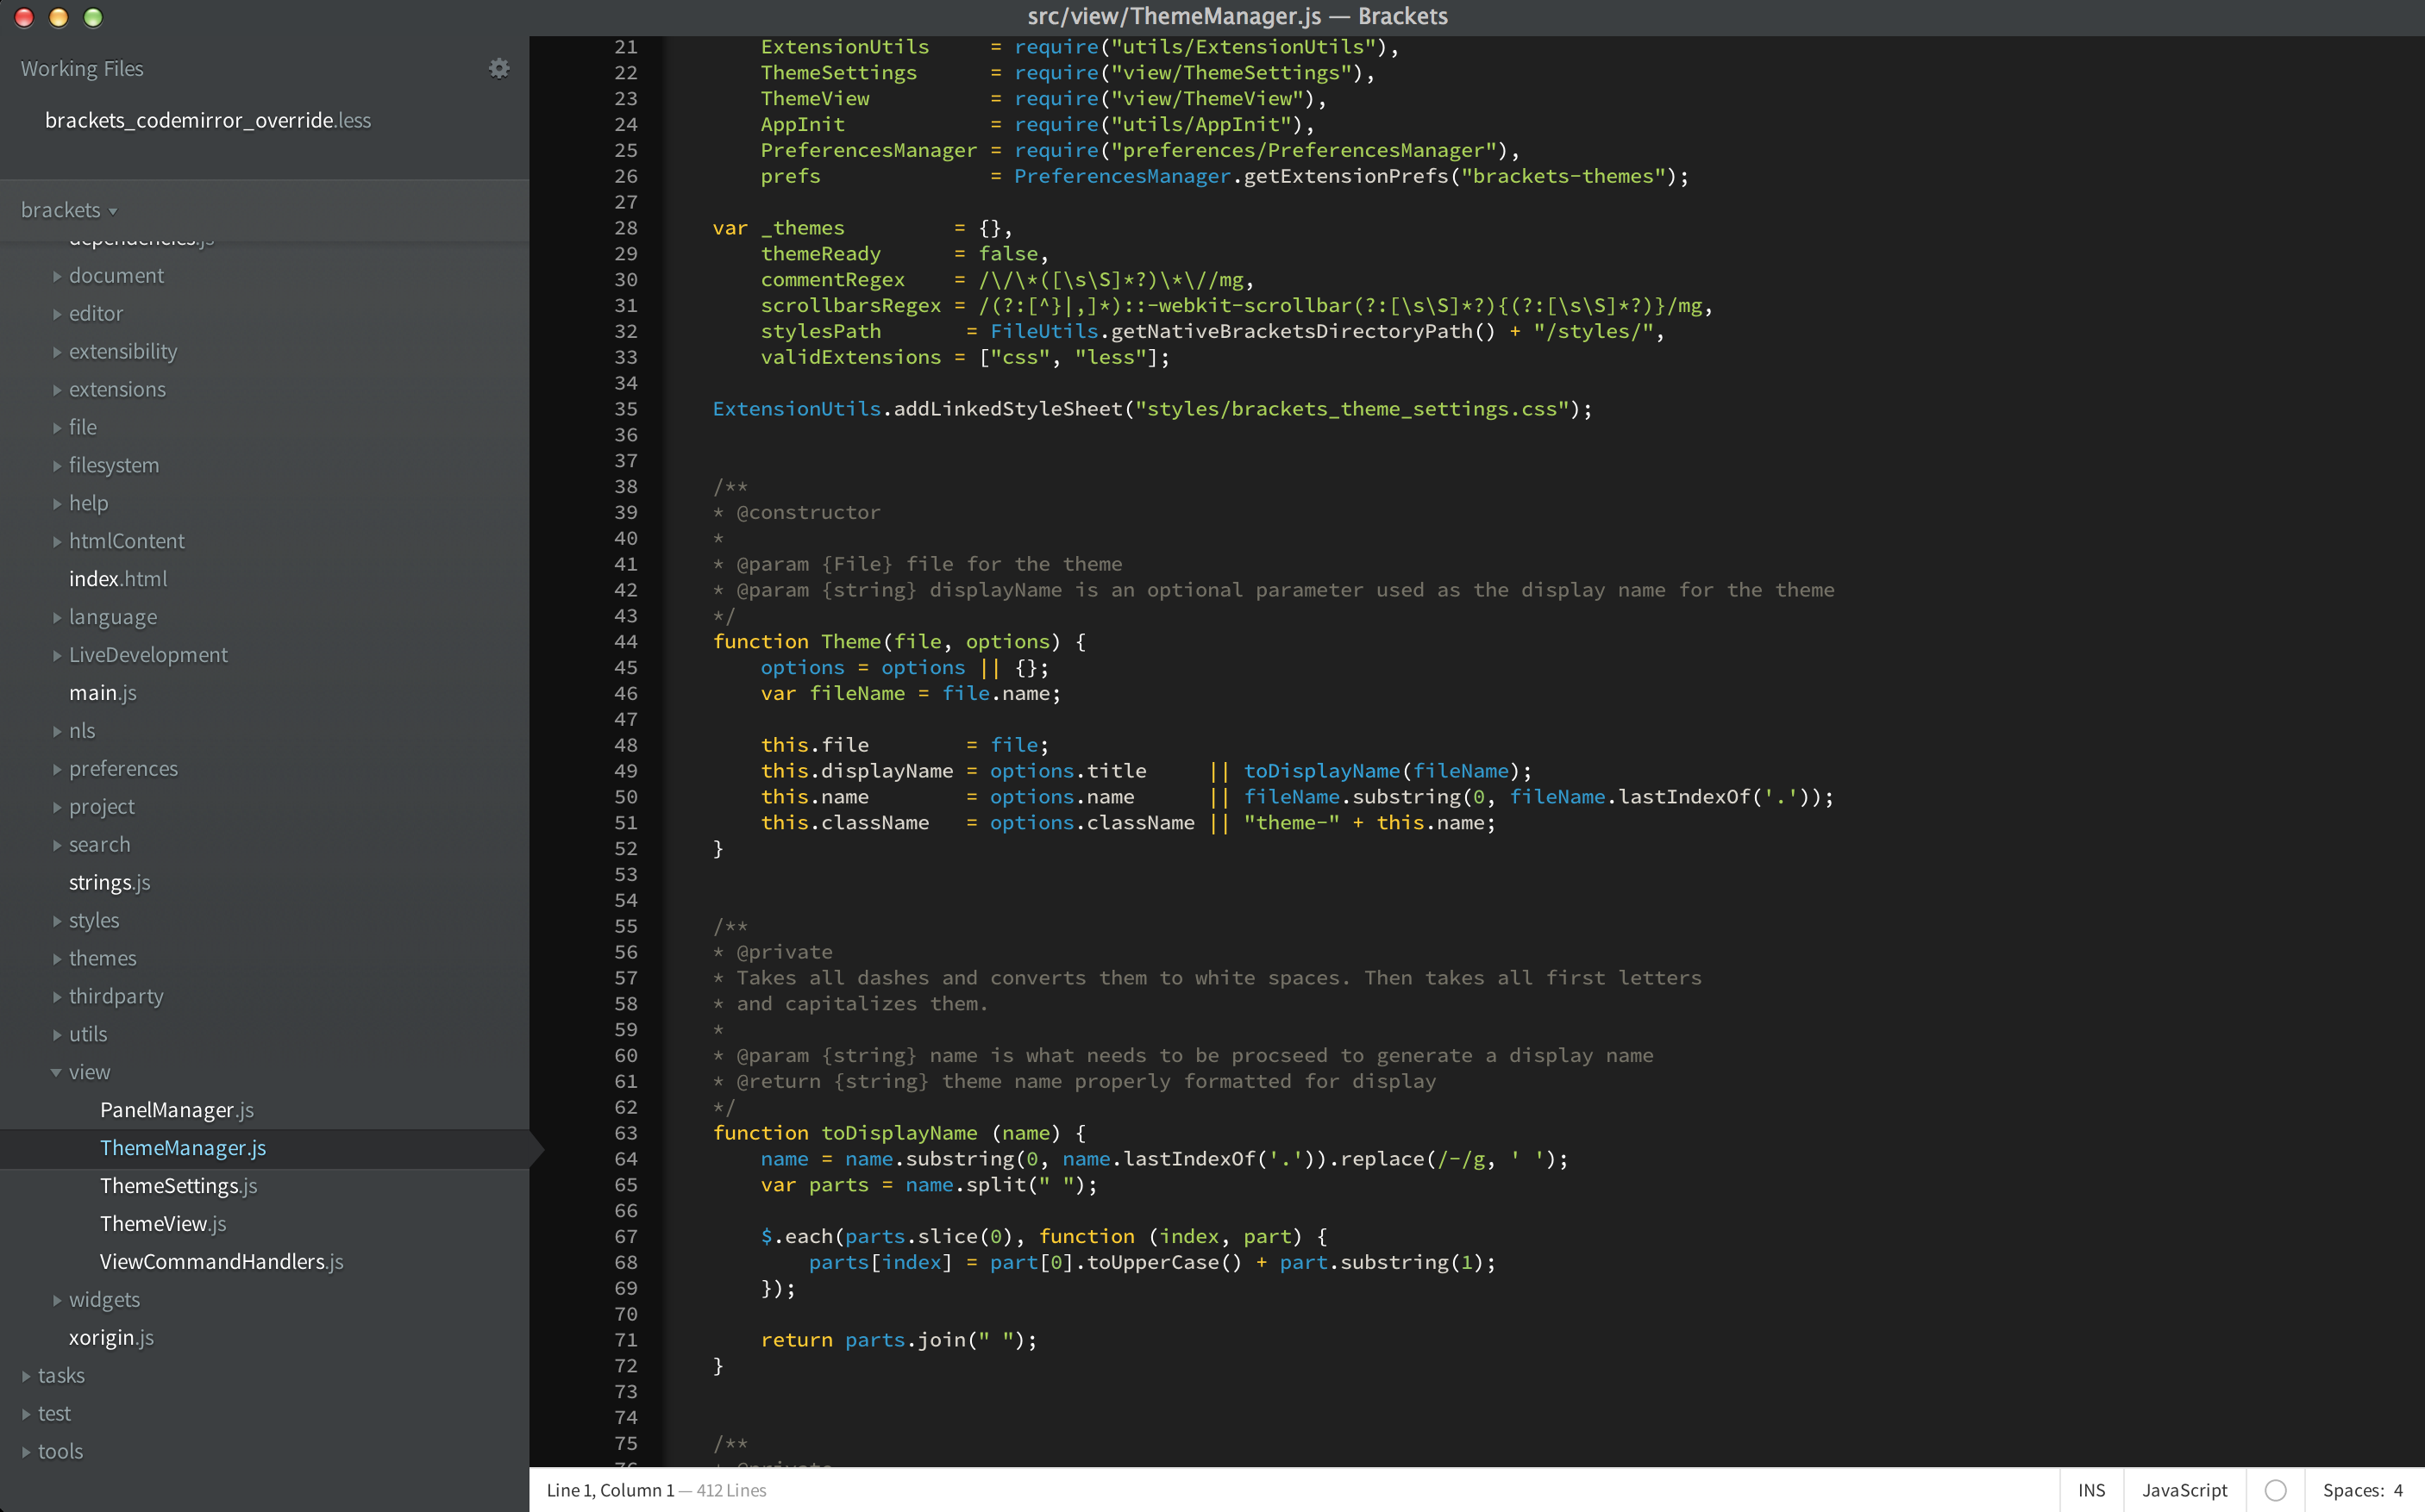Expand the themes folder

(57, 958)
